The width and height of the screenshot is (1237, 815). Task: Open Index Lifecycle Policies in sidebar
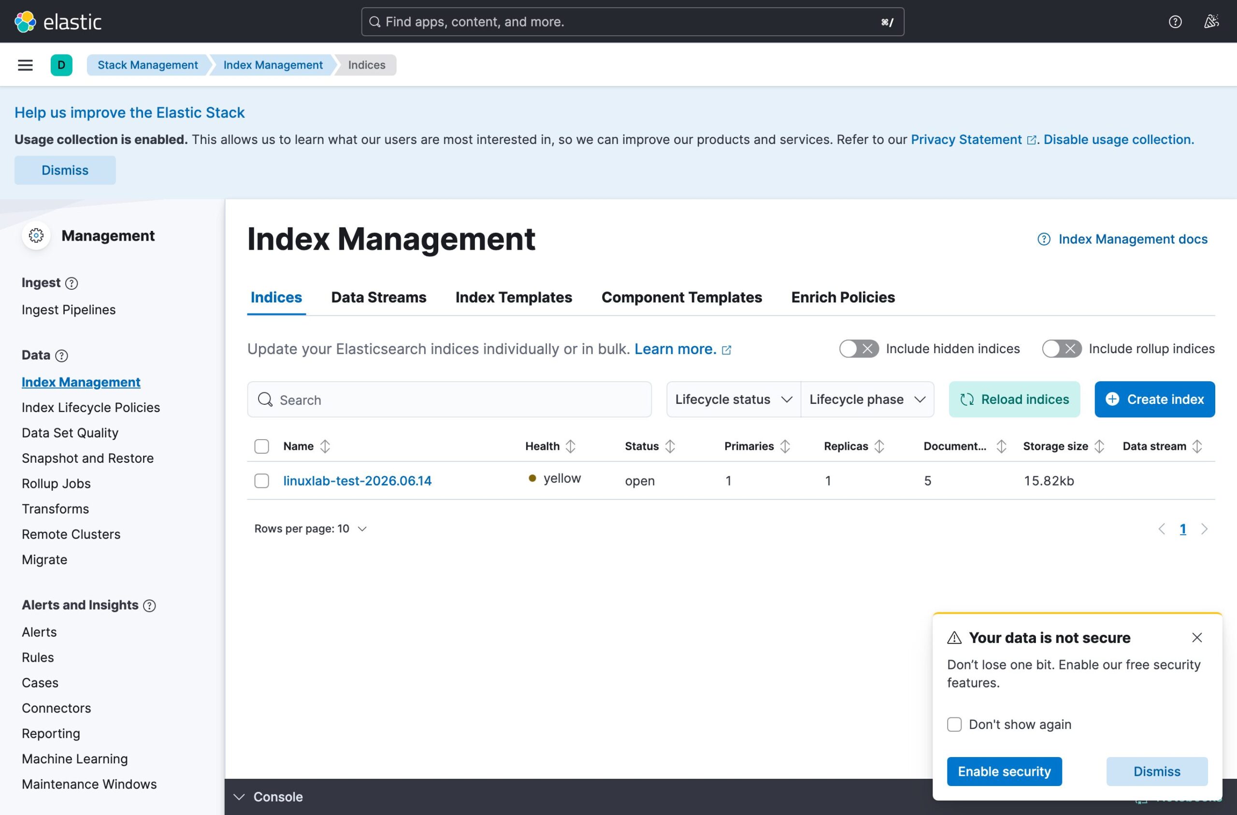91,408
